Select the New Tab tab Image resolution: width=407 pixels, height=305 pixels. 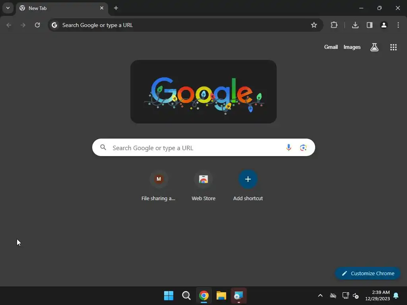pos(62,8)
